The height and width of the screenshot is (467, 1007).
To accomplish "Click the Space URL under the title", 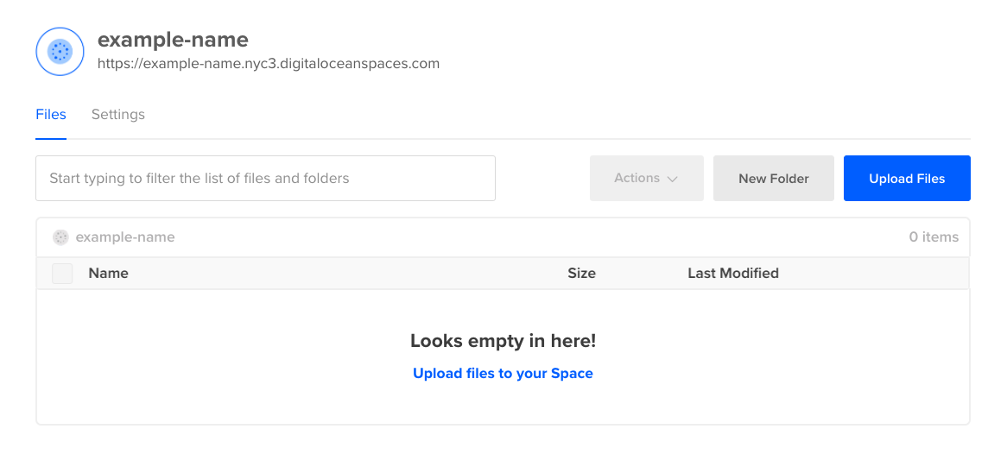I will click(269, 64).
